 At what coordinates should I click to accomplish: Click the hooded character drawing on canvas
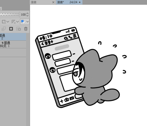click(x=96, y=77)
